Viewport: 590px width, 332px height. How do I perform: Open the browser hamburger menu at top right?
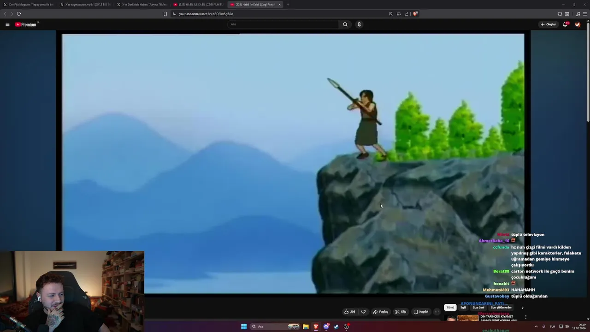pyautogui.click(x=585, y=14)
